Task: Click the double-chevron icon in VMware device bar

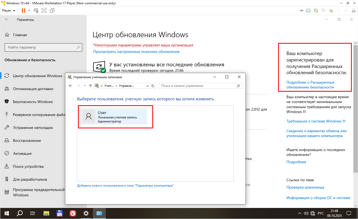Action: [302, 11]
